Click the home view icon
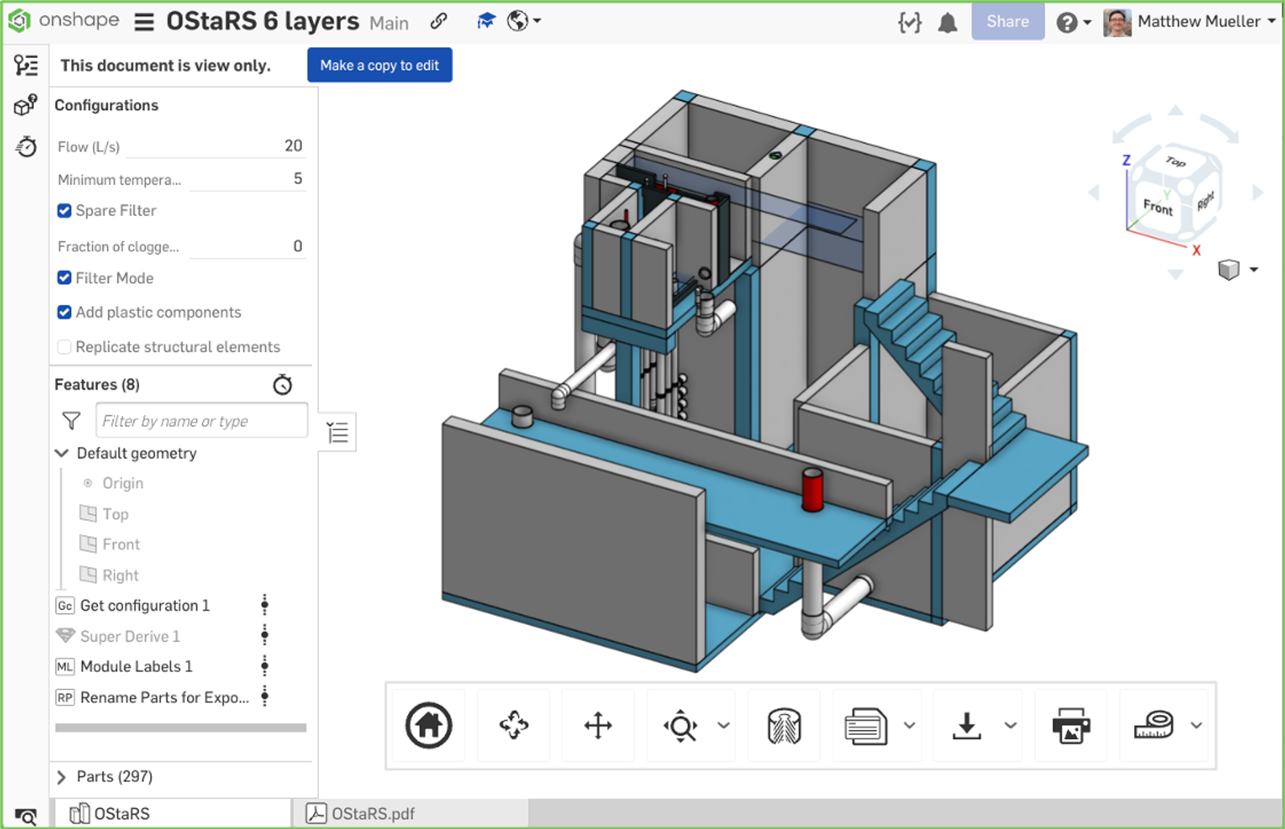The height and width of the screenshot is (829, 1285). [x=429, y=725]
